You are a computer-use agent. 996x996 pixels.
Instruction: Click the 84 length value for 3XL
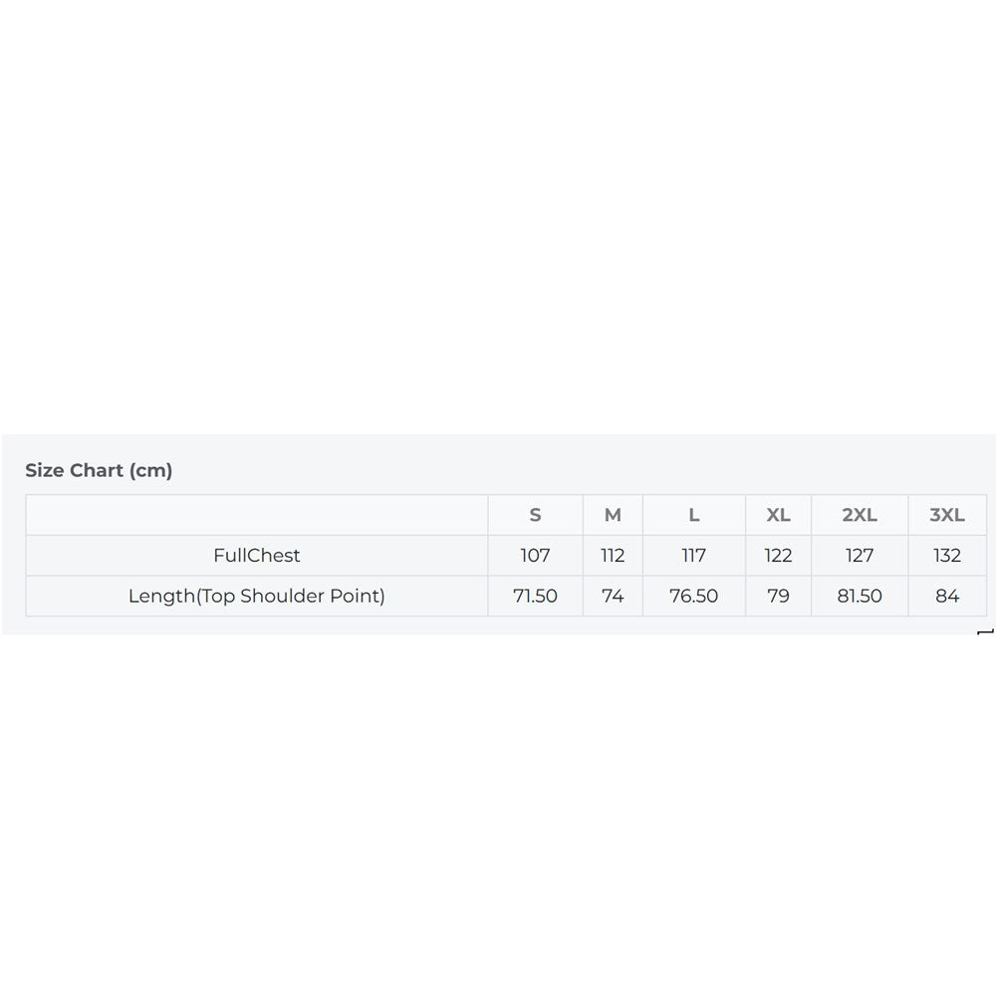click(x=947, y=596)
